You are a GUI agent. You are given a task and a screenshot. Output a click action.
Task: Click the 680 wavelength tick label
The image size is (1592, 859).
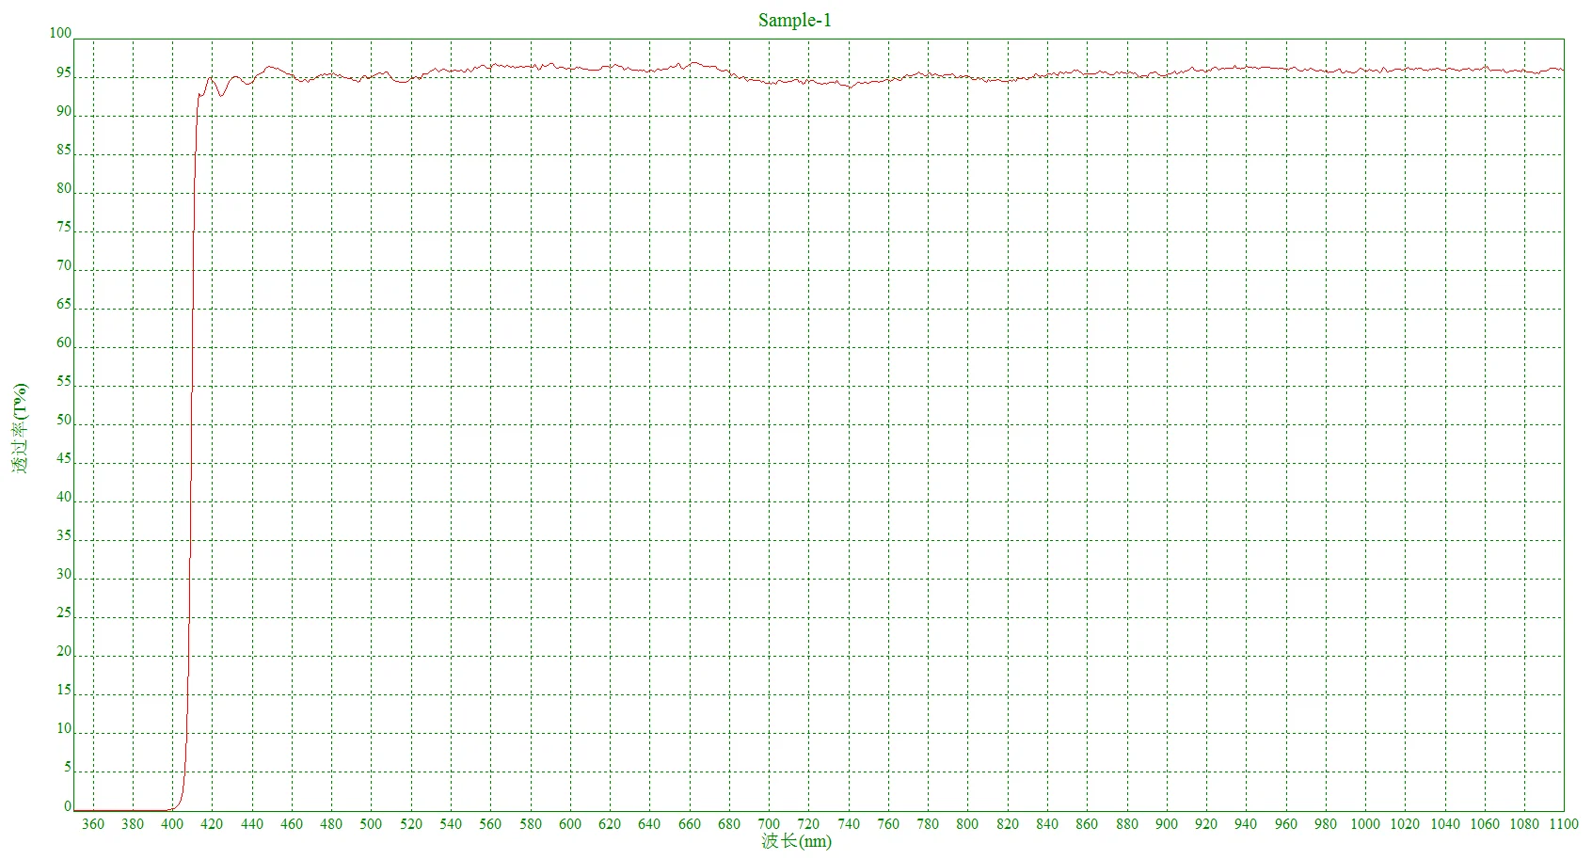[x=729, y=824]
